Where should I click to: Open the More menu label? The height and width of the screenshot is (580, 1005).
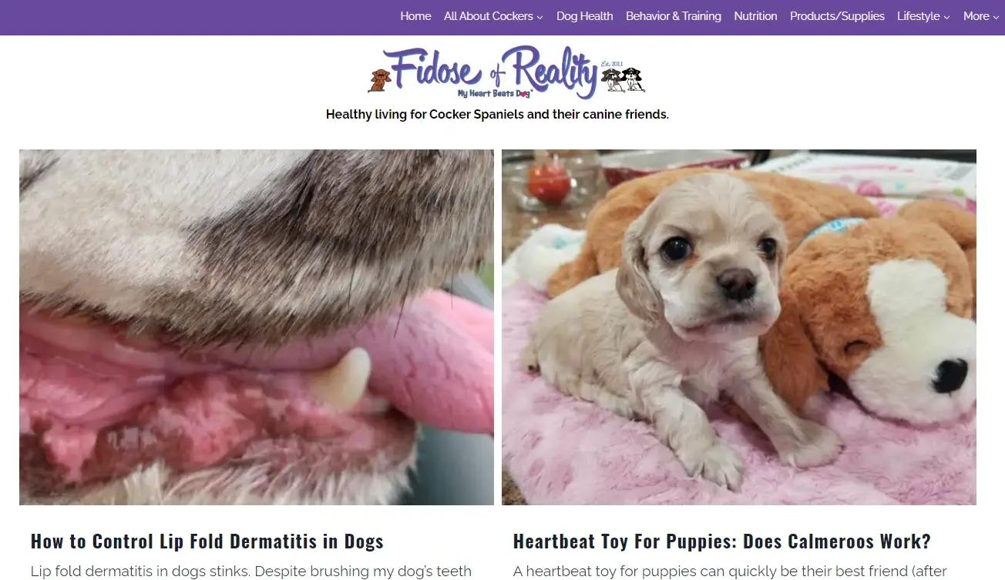976,16
